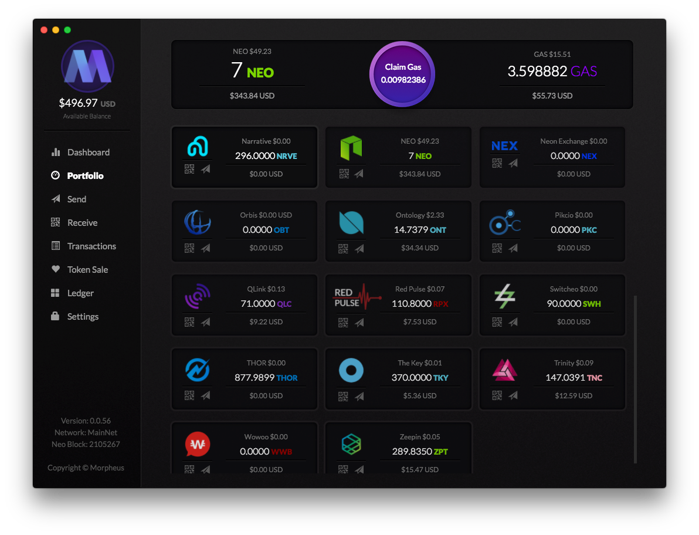699x535 pixels.
Task: Show QR code for Red Pulse RPX
Action: 343,322
